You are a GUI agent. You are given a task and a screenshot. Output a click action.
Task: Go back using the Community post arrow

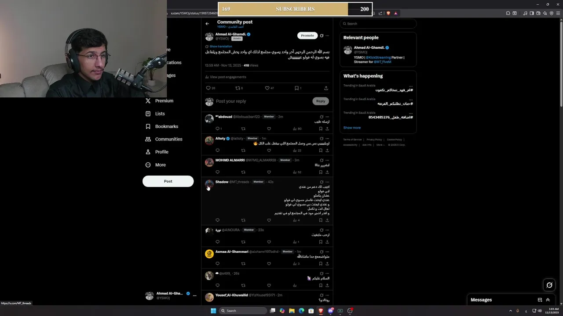click(x=207, y=24)
